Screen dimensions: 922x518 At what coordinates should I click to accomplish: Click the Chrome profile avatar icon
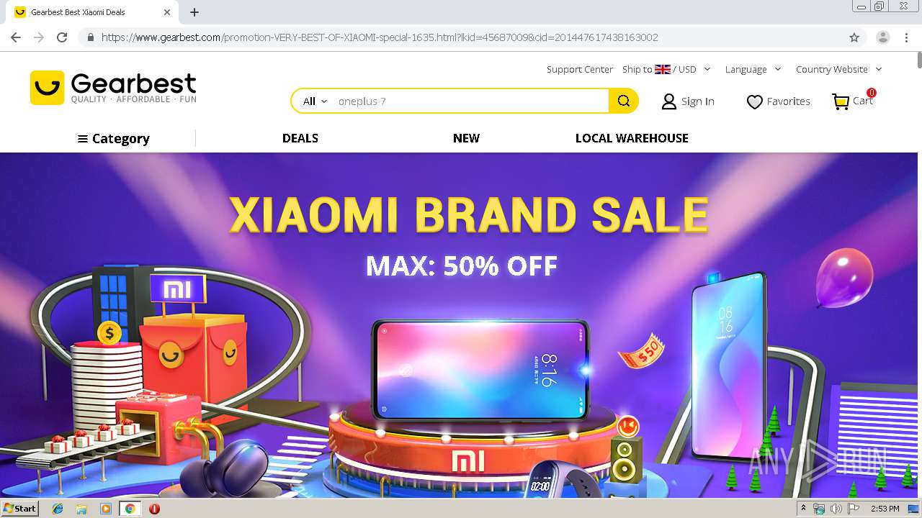(x=883, y=37)
